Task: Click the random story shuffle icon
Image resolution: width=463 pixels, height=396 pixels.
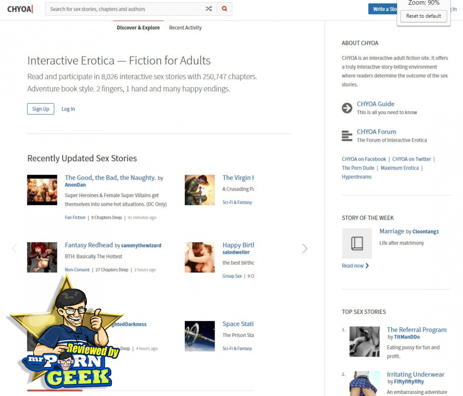Action: (209, 9)
